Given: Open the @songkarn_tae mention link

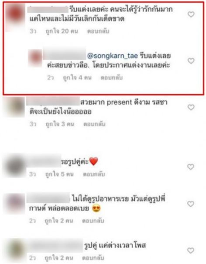Looking at the screenshot, I should [113, 56].
